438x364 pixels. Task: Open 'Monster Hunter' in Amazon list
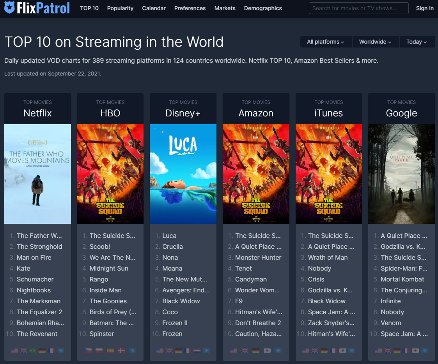click(258, 258)
